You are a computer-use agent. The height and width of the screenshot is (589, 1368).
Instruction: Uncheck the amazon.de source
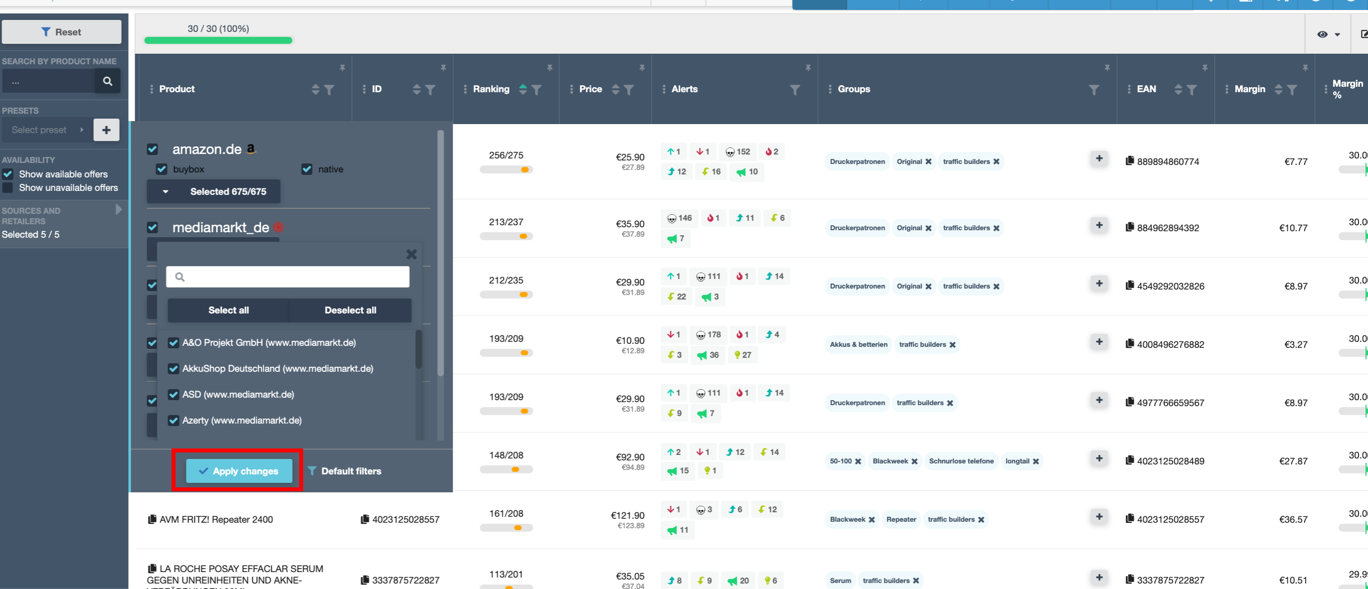pos(153,148)
